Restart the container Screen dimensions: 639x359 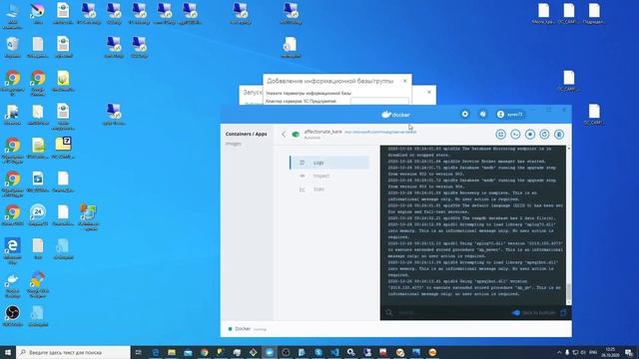(544, 135)
